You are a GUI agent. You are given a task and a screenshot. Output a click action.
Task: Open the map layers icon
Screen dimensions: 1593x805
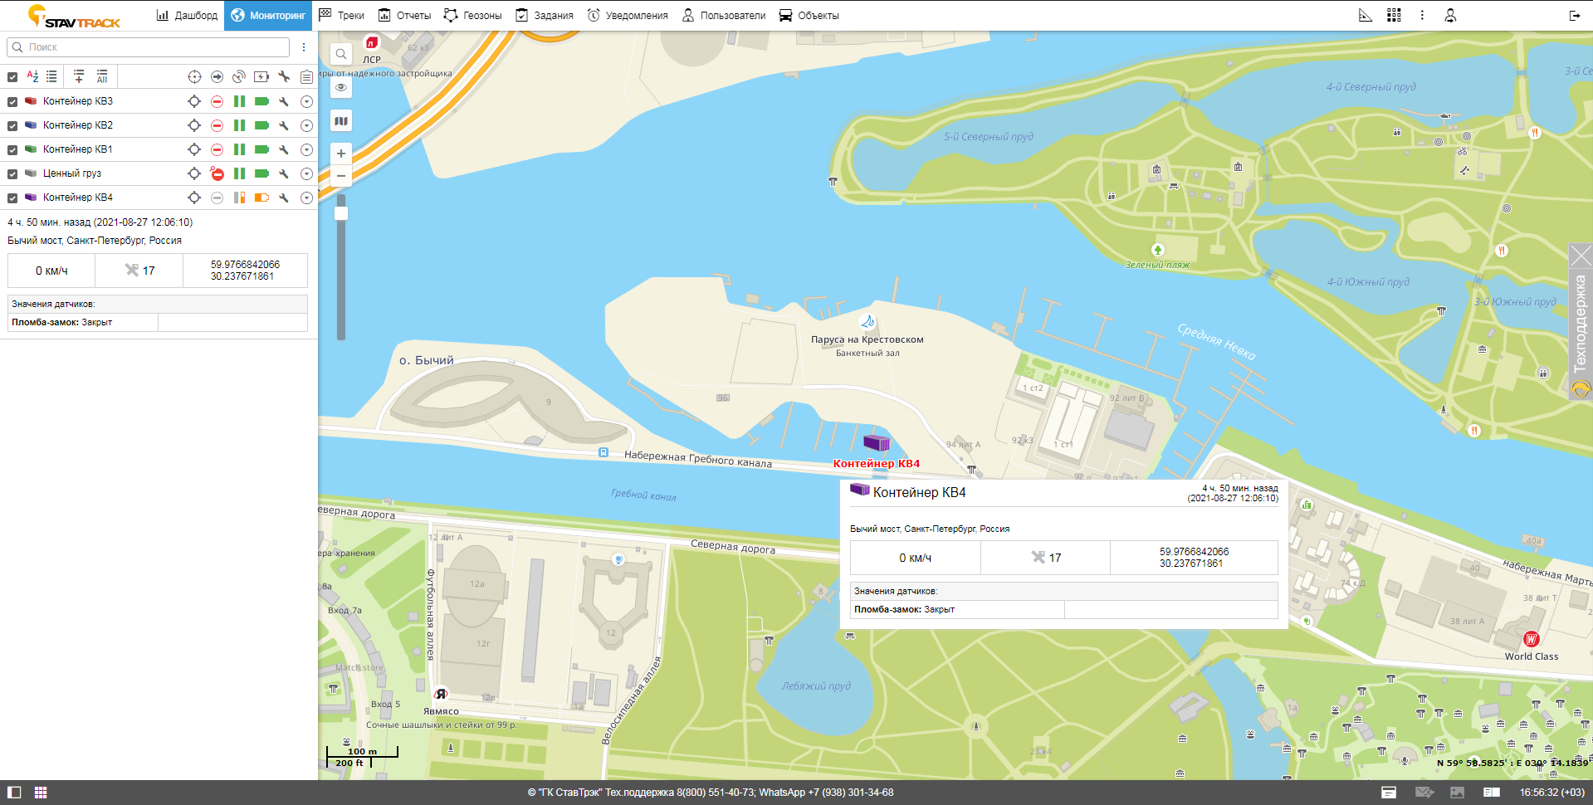click(340, 121)
